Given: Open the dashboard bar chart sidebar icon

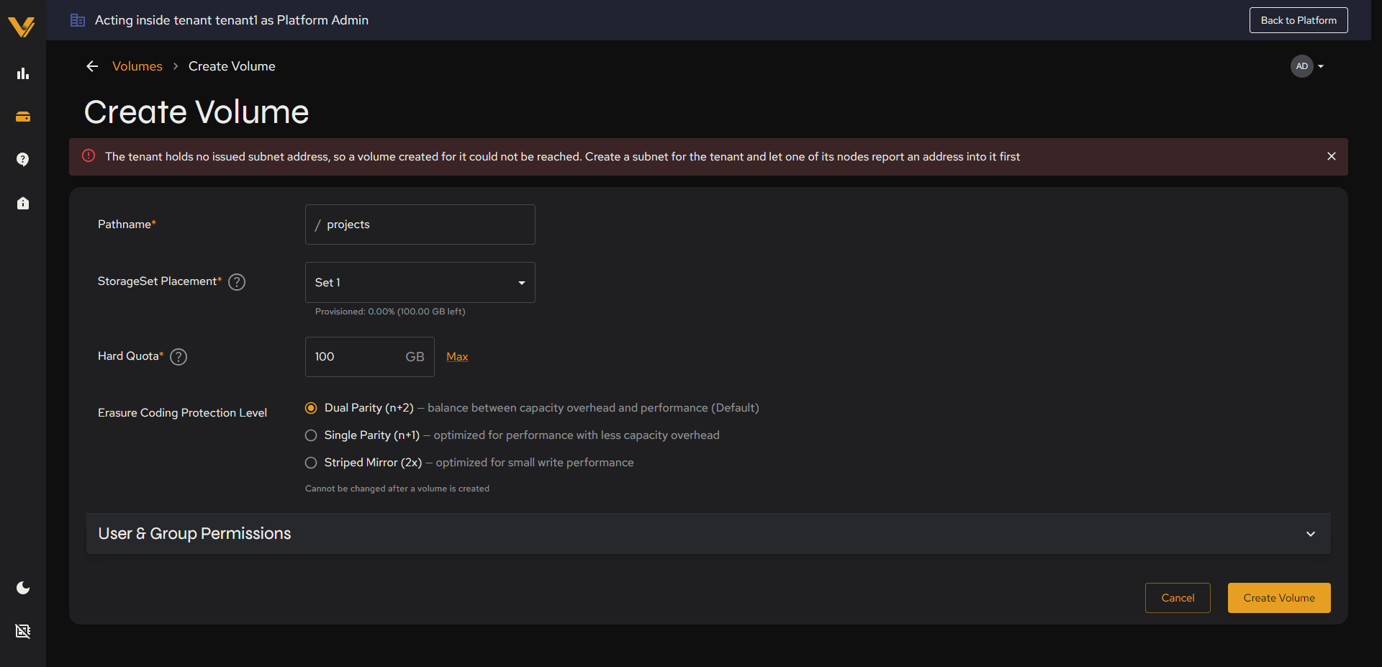Looking at the screenshot, I should click(23, 73).
